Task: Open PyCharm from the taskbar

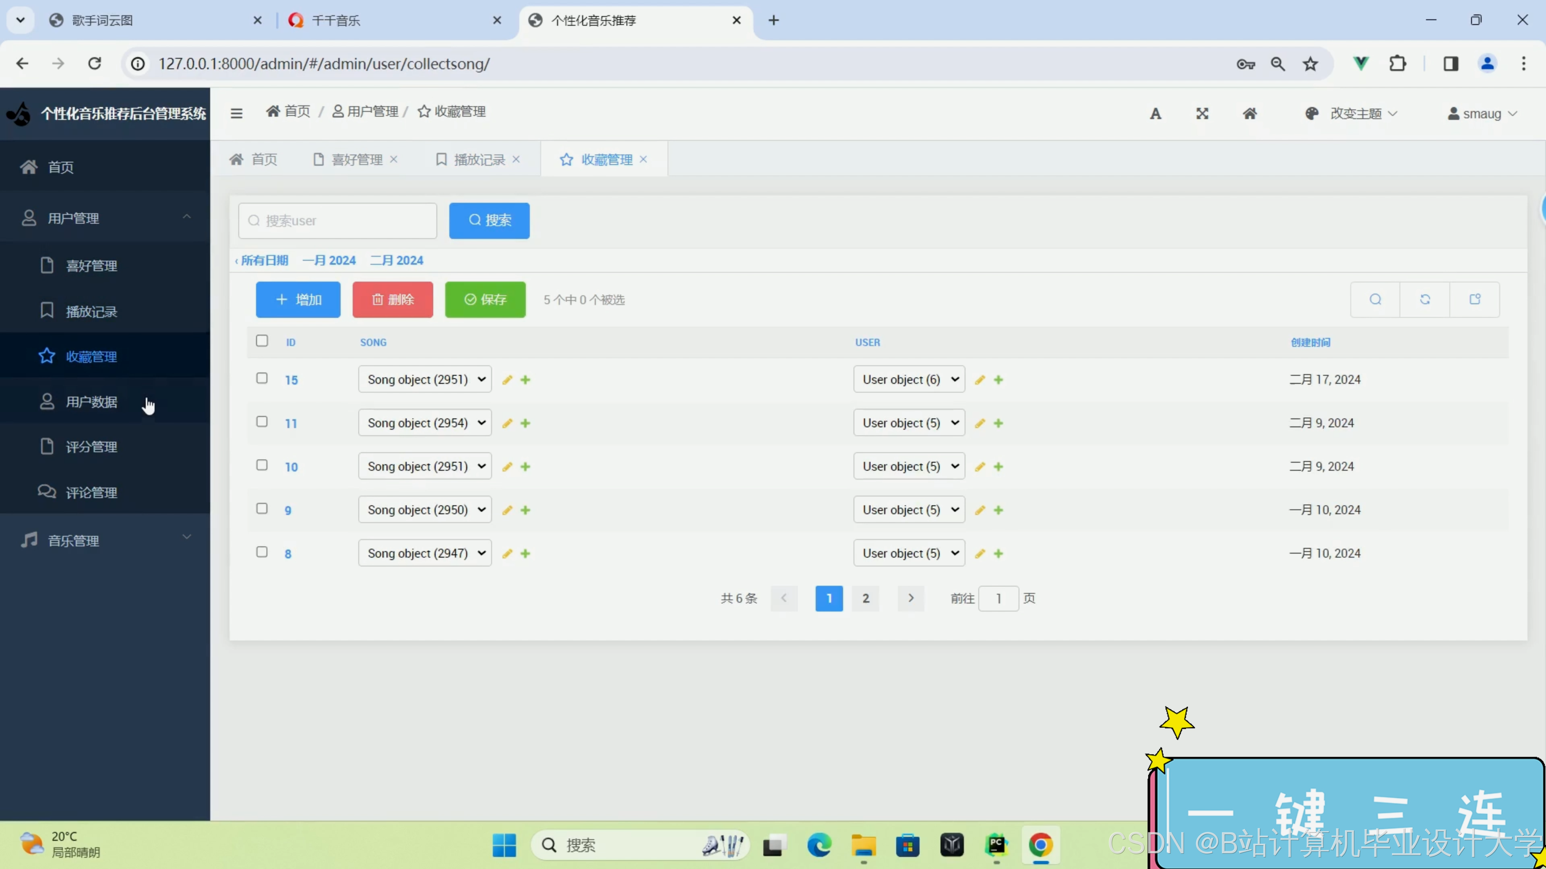Action: (996, 844)
